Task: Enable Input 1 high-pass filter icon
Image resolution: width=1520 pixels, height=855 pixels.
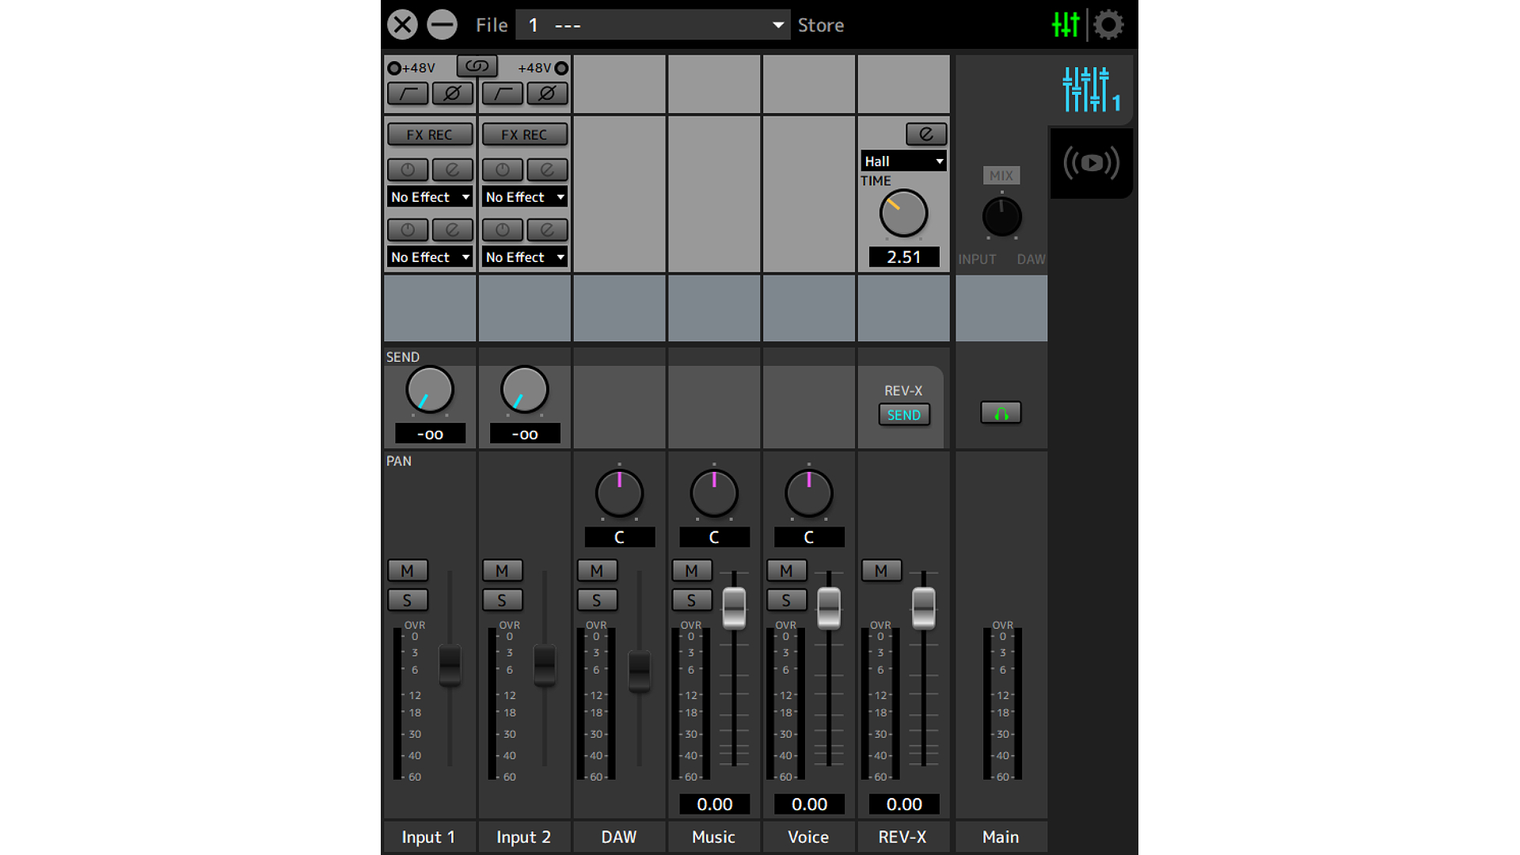Action: coord(408,93)
